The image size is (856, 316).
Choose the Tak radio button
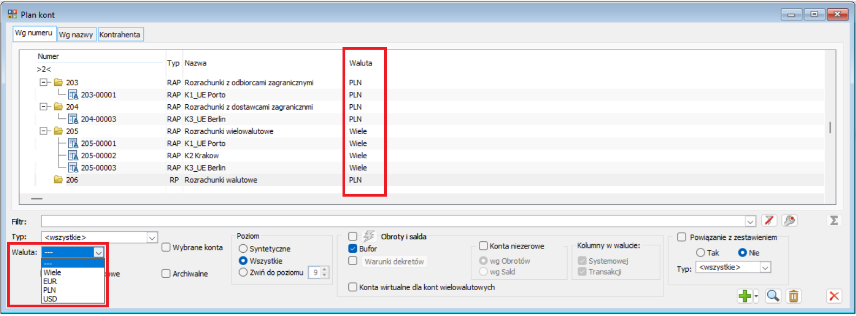coord(700,253)
